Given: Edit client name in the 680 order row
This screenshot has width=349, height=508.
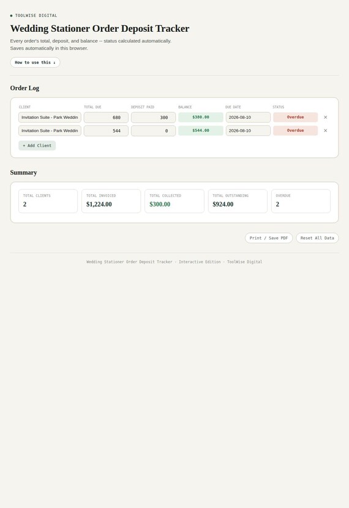Looking at the screenshot, I should pyautogui.click(x=50, y=117).
